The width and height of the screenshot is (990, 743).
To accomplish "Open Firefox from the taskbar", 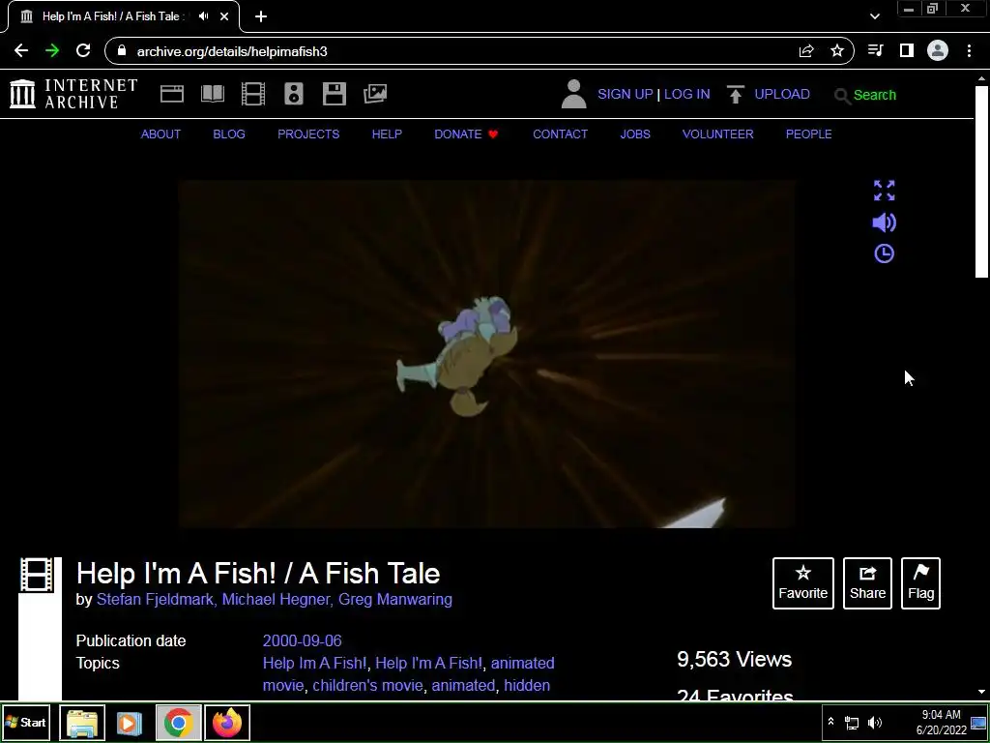I will [227, 723].
